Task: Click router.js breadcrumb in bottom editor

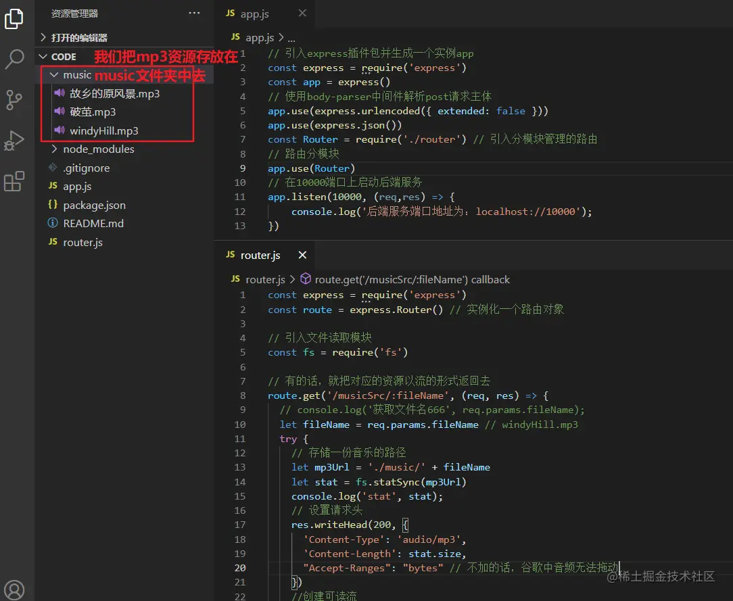Action: (265, 279)
